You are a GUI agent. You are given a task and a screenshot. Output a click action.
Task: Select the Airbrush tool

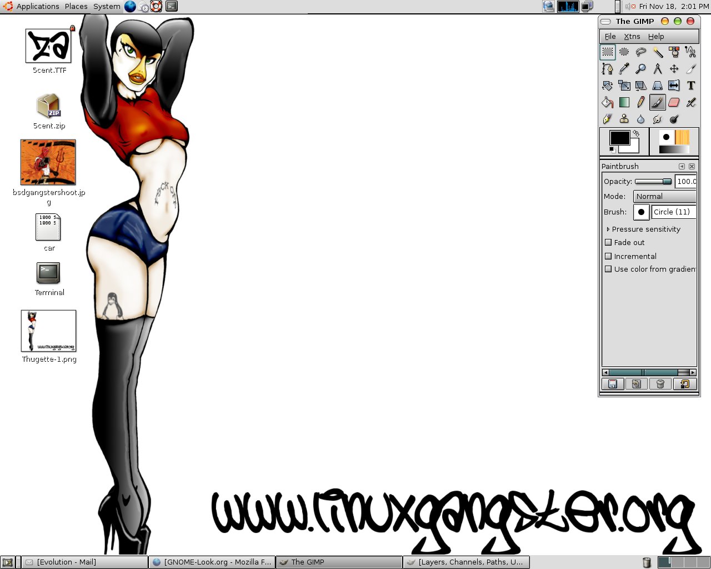coord(691,102)
